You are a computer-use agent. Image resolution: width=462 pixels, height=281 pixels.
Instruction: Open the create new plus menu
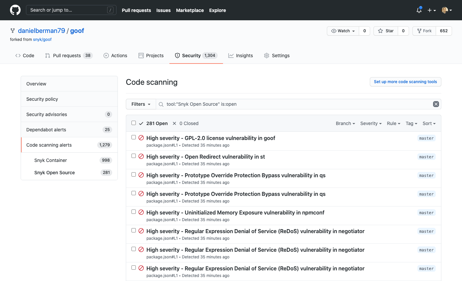pyautogui.click(x=431, y=10)
